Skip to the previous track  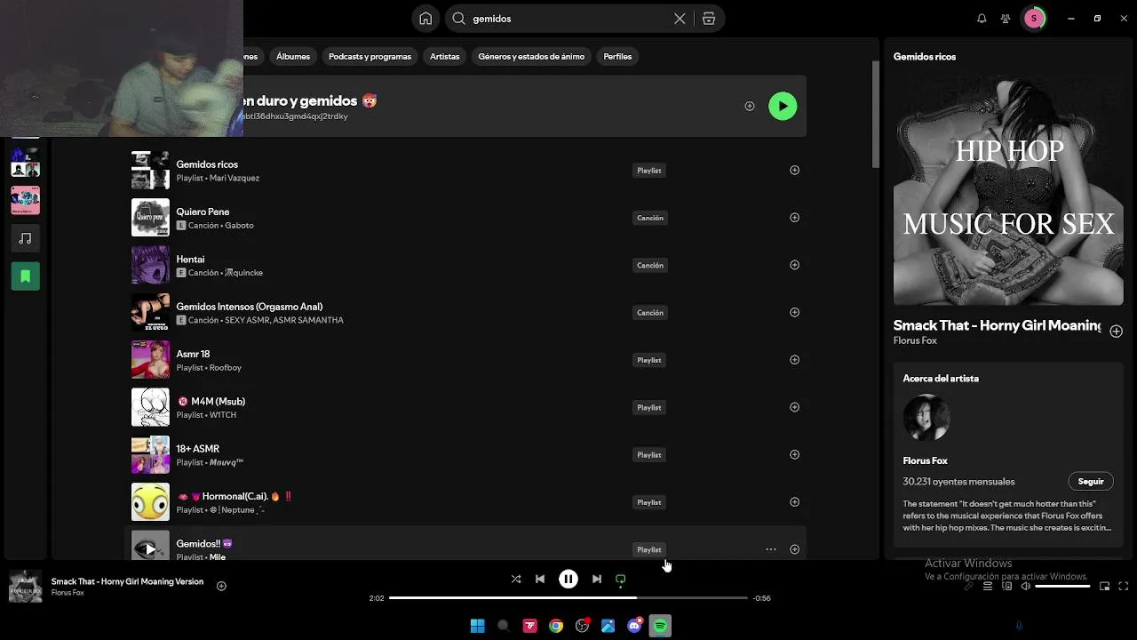pos(540,579)
